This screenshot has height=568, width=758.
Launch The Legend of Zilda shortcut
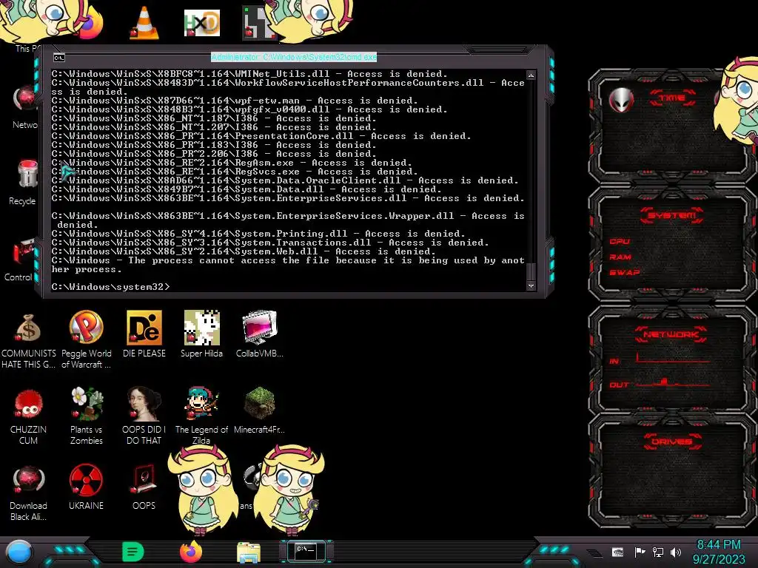pyautogui.click(x=201, y=416)
